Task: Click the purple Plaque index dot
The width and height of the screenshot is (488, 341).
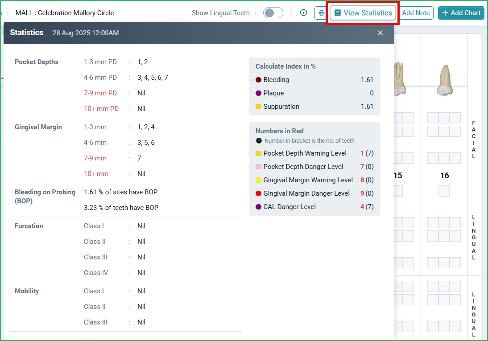Action: coord(259,93)
